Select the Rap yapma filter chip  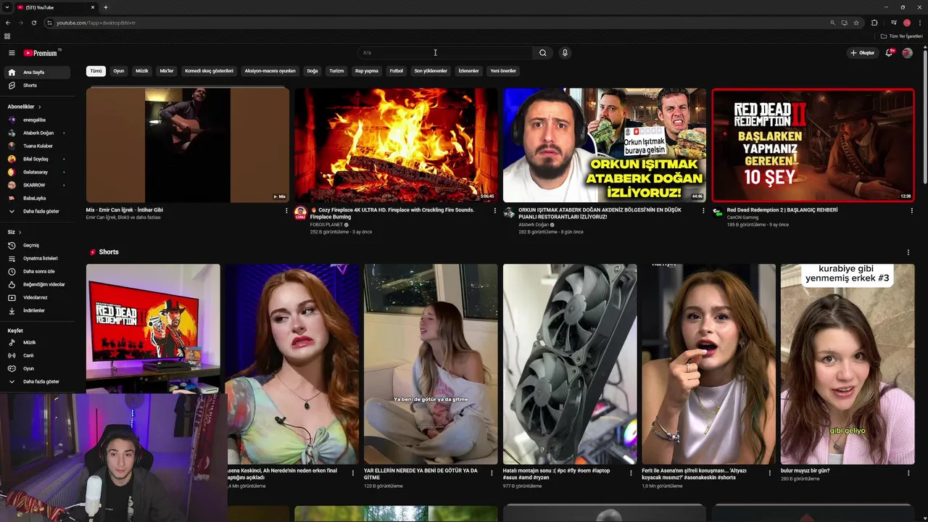point(367,71)
